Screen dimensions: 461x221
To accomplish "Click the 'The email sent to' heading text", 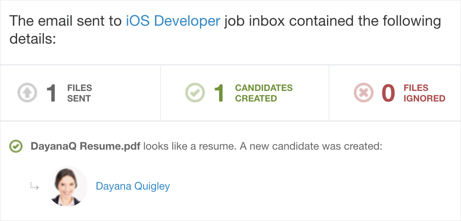I will (x=66, y=21).
